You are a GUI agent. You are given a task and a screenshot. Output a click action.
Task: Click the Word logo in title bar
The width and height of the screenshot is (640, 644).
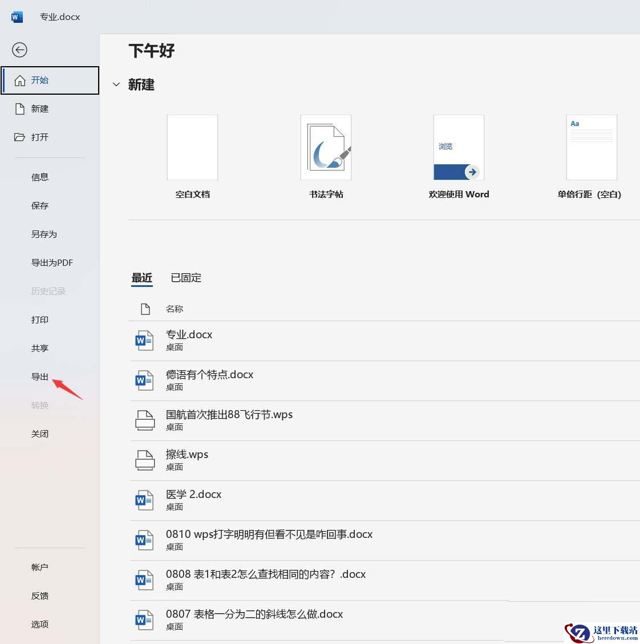(x=17, y=17)
